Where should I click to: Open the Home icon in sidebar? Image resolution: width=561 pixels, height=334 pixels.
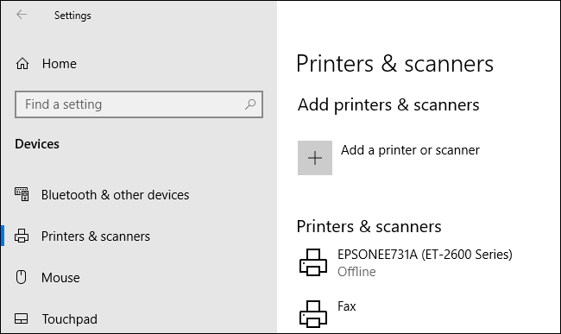pos(22,64)
